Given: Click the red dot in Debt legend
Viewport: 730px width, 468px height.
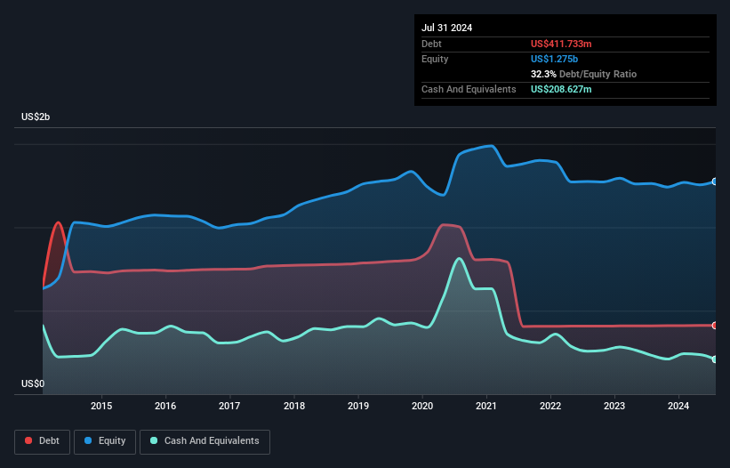Looking at the screenshot, I should 28,440.
